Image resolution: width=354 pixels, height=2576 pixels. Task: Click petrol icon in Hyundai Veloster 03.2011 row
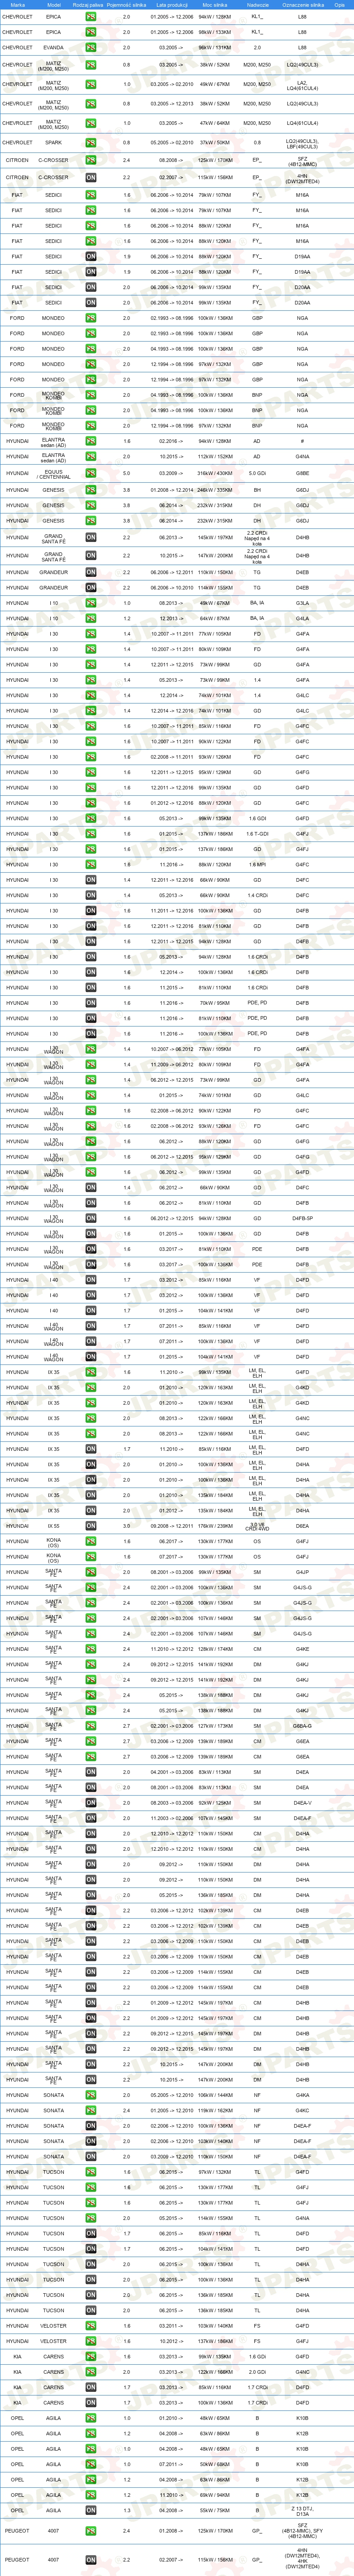[x=91, y=2326]
